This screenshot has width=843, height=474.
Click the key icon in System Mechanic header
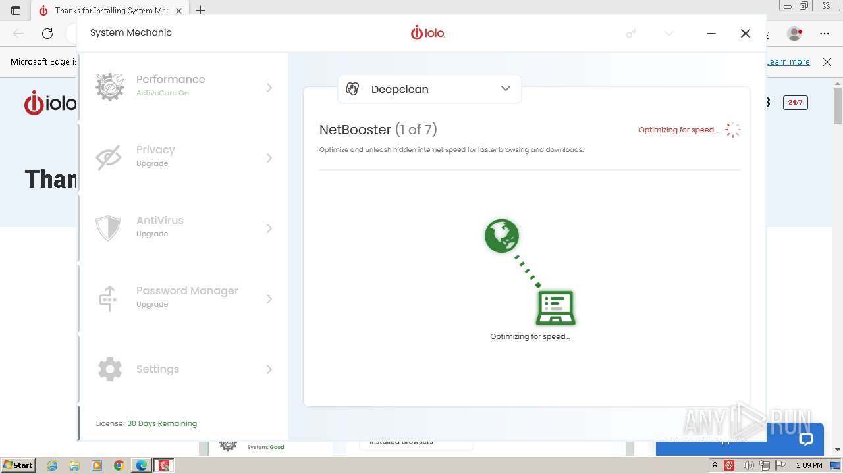coord(631,33)
